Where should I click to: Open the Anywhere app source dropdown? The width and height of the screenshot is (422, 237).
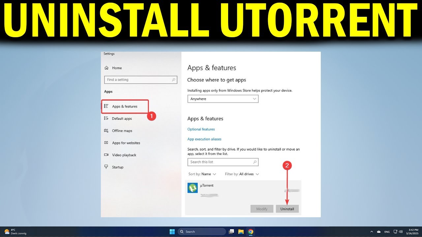click(223, 99)
